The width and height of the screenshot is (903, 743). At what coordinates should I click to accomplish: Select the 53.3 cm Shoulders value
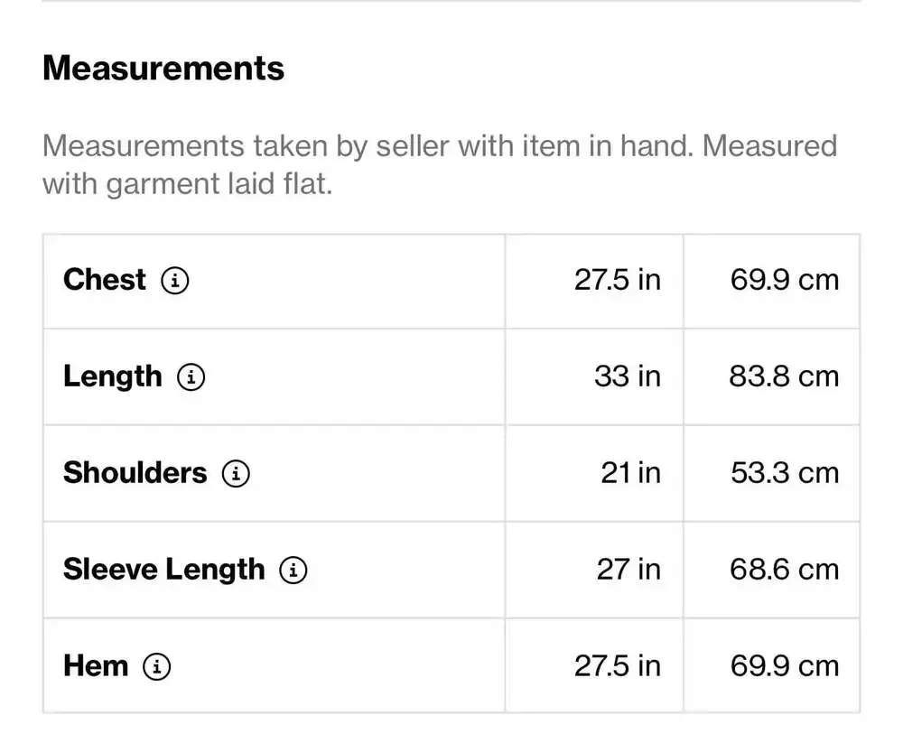(x=785, y=473)
